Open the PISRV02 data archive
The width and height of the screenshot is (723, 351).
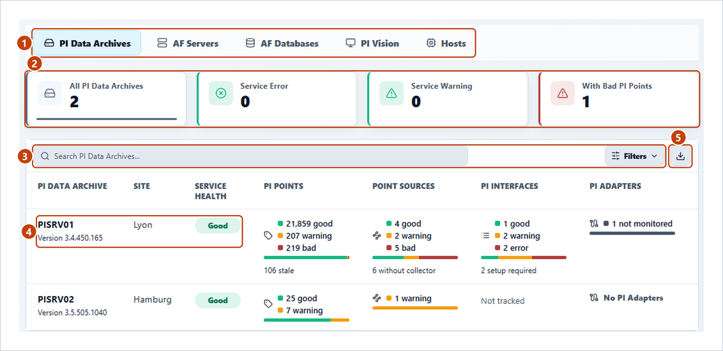56,299
